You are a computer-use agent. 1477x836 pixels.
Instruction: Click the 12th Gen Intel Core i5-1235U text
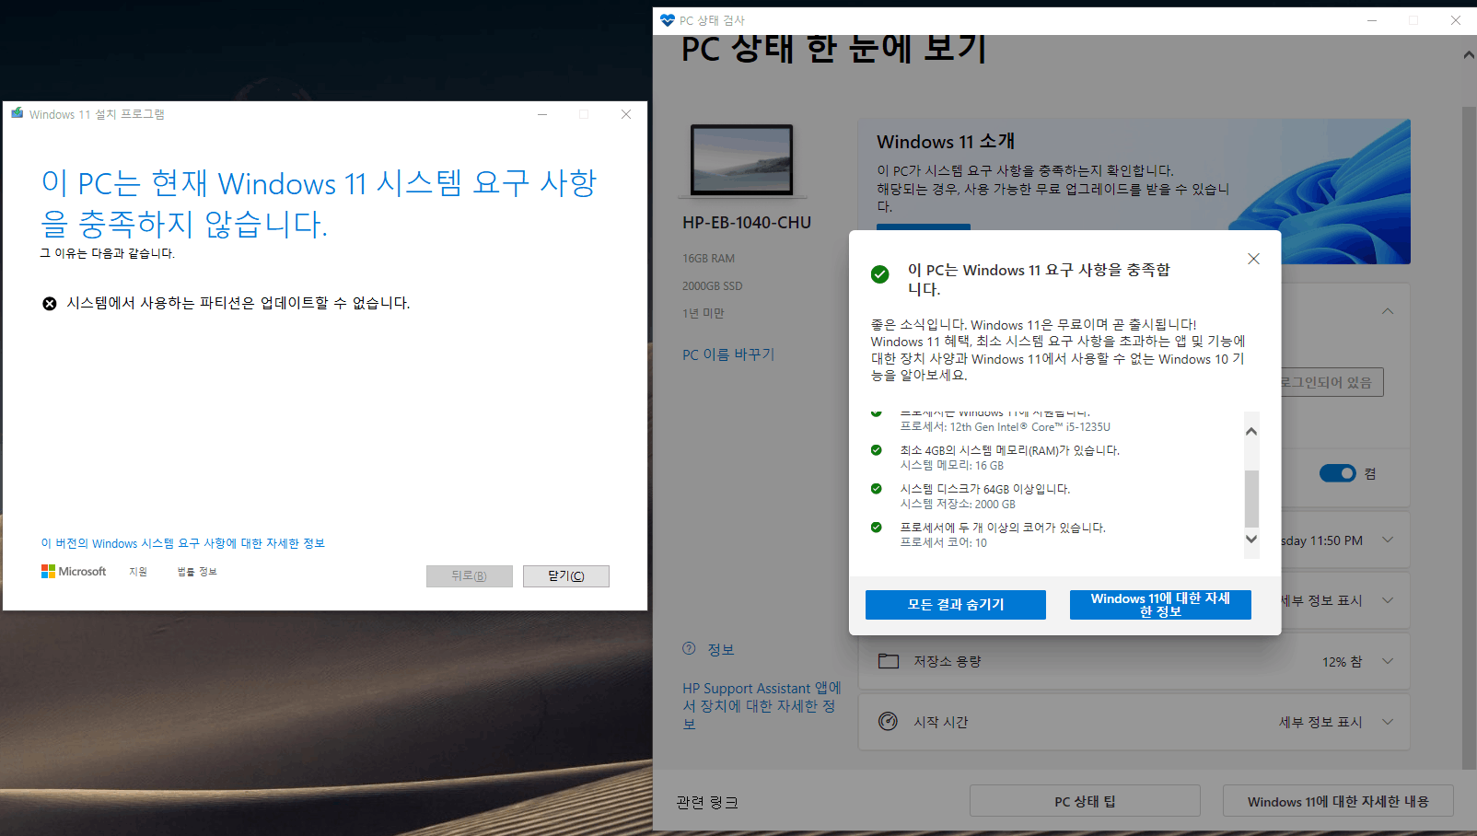[x=1030, y=427]
